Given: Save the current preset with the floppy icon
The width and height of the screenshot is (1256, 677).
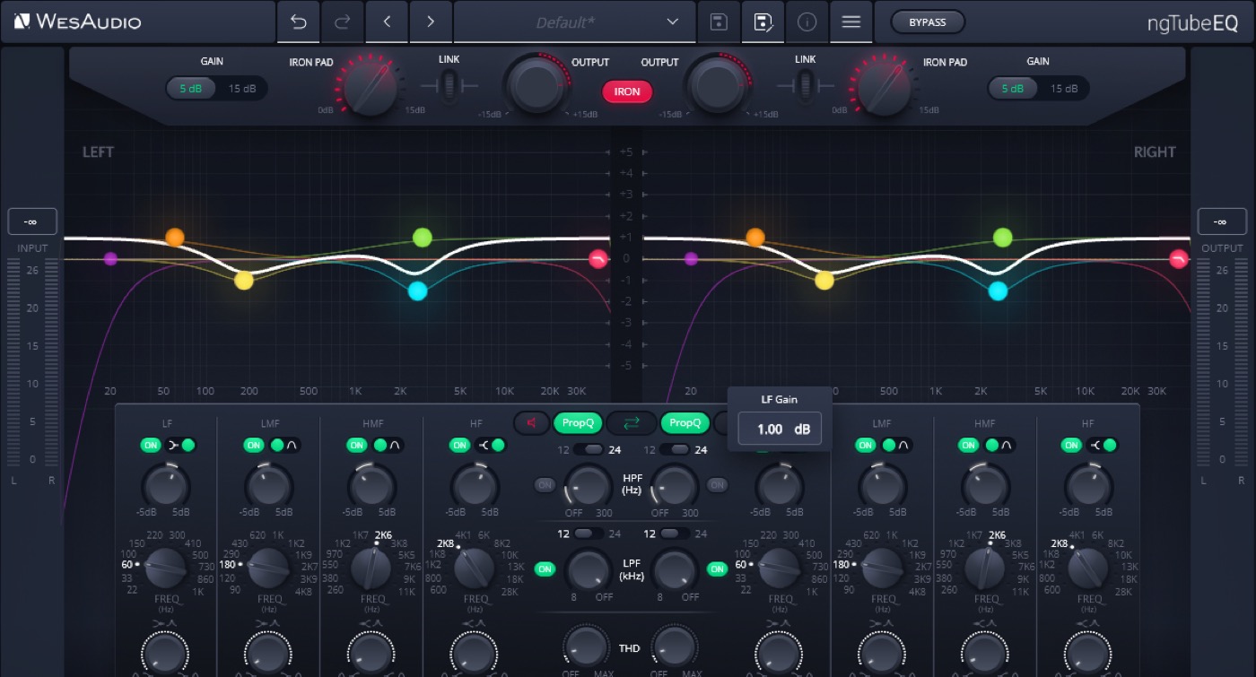Looking at the screenshot, I should click(719, 22).
